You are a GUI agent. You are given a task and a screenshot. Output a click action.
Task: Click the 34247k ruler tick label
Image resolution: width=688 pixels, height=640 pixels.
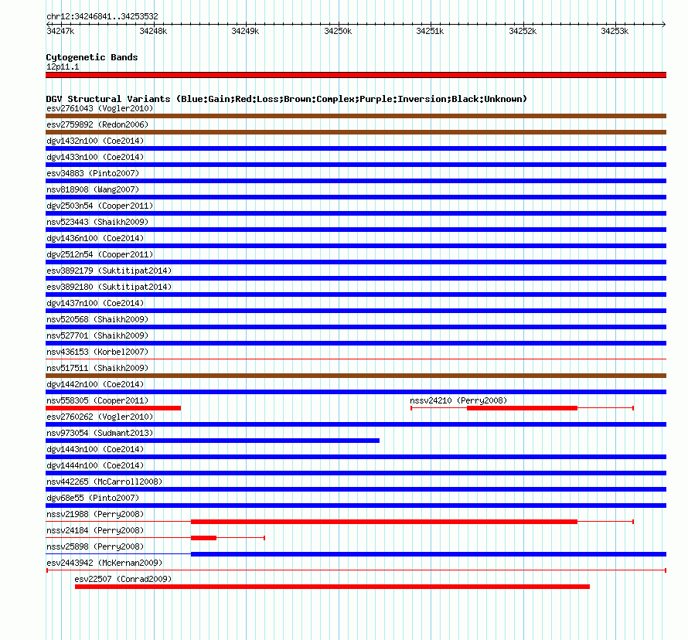click(x=60, y=31)
